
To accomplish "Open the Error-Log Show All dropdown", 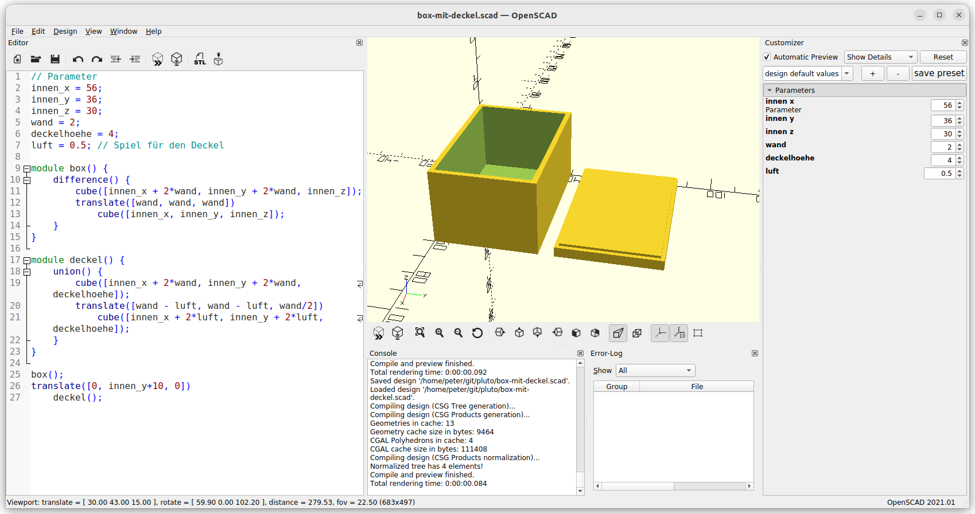I will click(x=655, y=371).
